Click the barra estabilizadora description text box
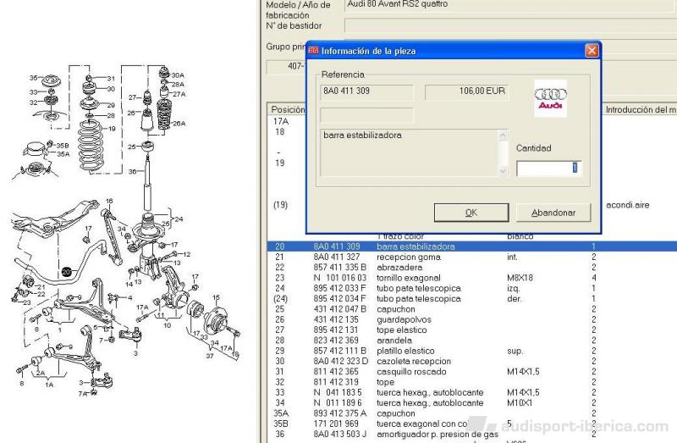677x443 pixels. [x=410, y=153]
